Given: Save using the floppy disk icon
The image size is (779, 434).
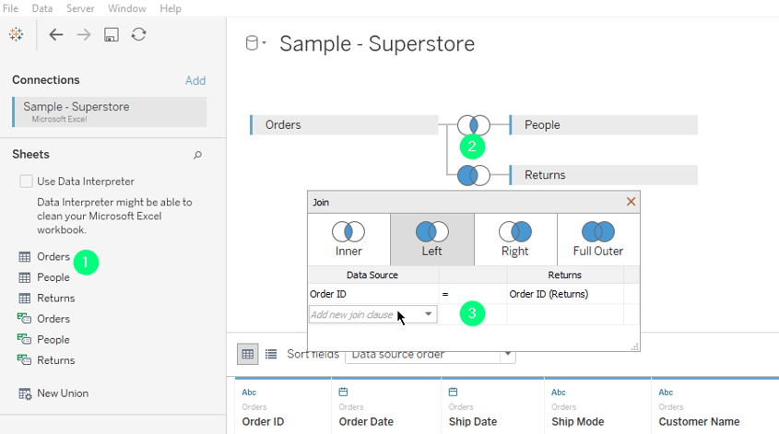Looking at the screenshot, I should [x=112, y=34].
